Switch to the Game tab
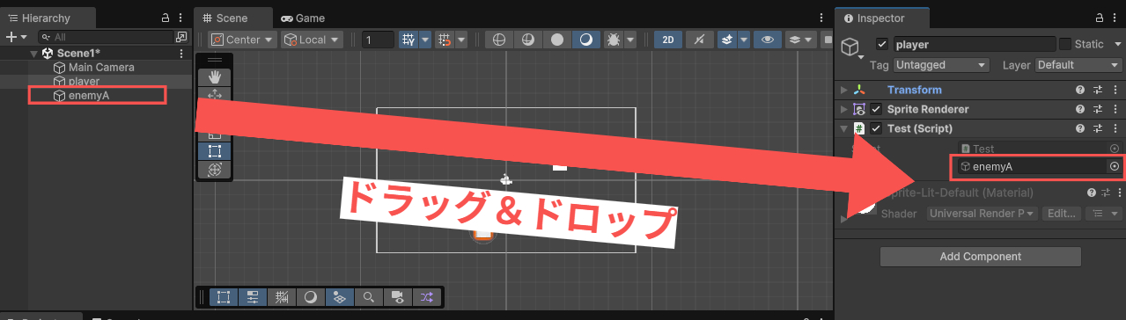This screenshot has height=320, width=1126. pos(303,18)
